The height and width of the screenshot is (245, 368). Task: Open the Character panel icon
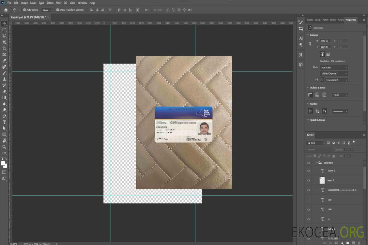point(301,38)
